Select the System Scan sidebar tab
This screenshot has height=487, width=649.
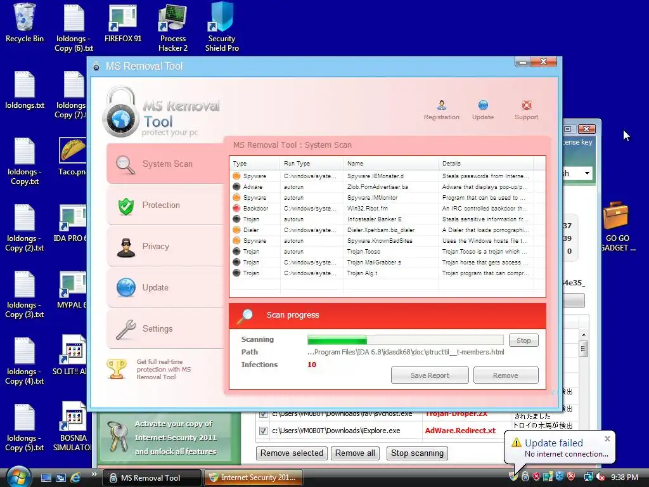[165, 164]
